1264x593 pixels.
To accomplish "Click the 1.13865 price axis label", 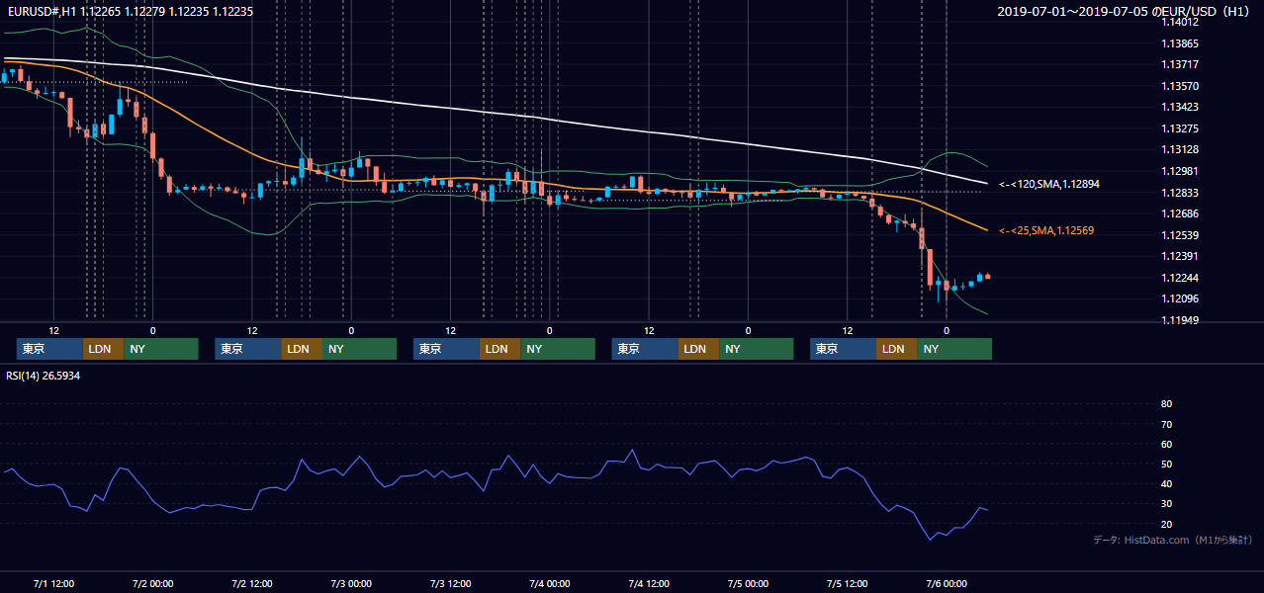I will (1180, 43).
